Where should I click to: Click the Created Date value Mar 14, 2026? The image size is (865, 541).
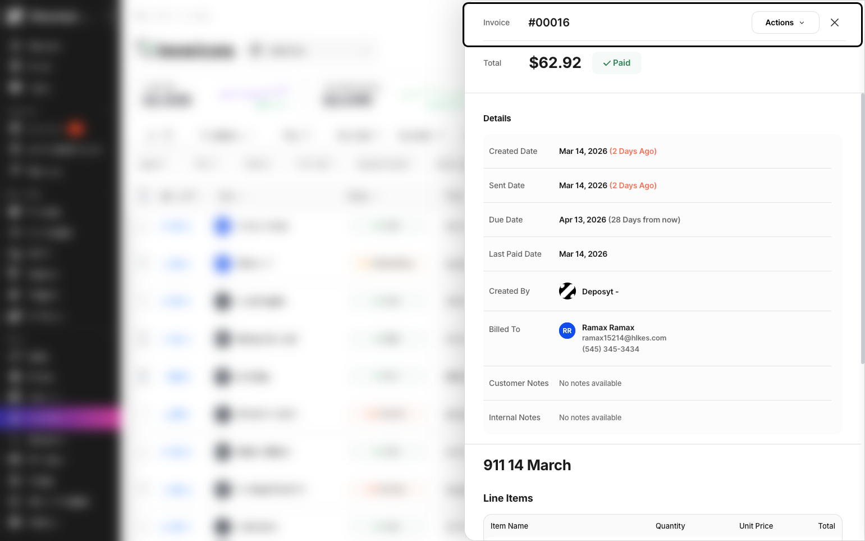pyautogui.click(x=583, y=151)
